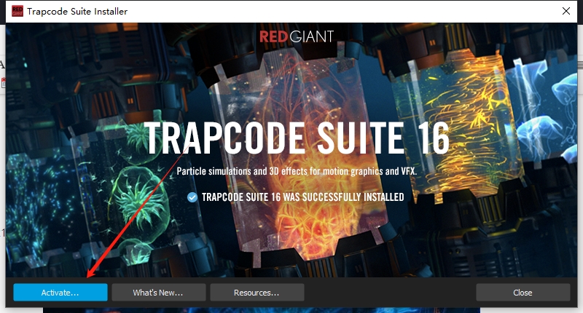Close the Trapcode Suite Installer window

[566, 11]
